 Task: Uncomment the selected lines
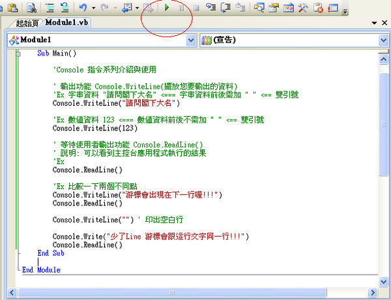pyautogui.click(x=65, y=8)
